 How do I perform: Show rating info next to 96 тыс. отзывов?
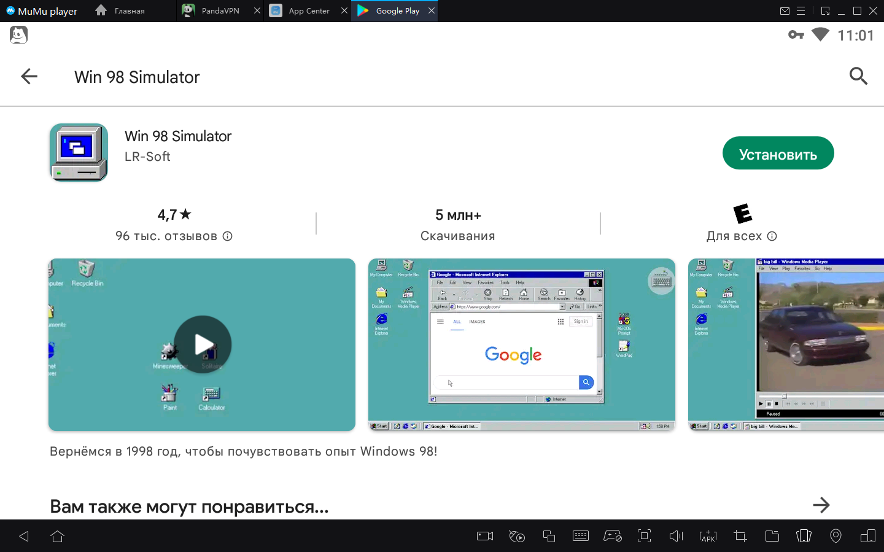[228, 236]
